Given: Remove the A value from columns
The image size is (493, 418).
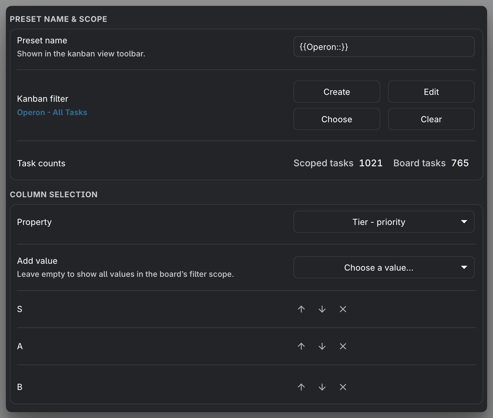Looking at the screenshot, I should click(x=343, y=346).
